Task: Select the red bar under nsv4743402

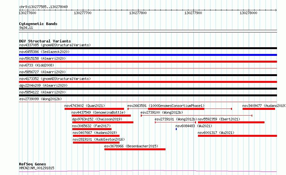Action: pyautogui.click(x=94, y=109)
